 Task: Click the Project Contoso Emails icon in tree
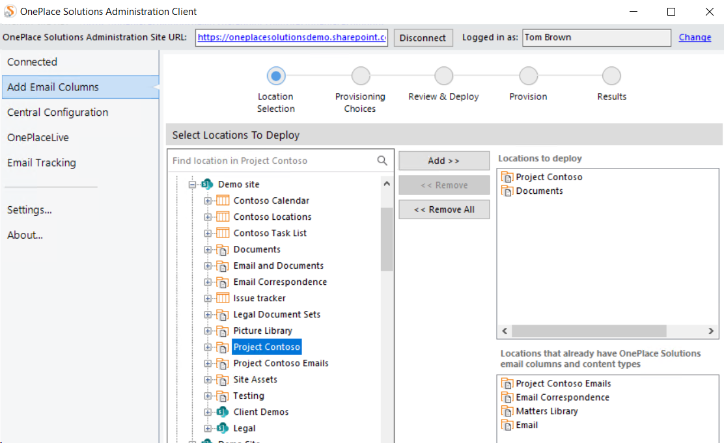tap(223, 364)
